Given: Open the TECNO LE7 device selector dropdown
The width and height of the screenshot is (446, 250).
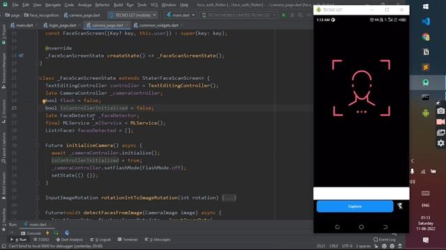Looking at the screenshot, I should [132, 15].
